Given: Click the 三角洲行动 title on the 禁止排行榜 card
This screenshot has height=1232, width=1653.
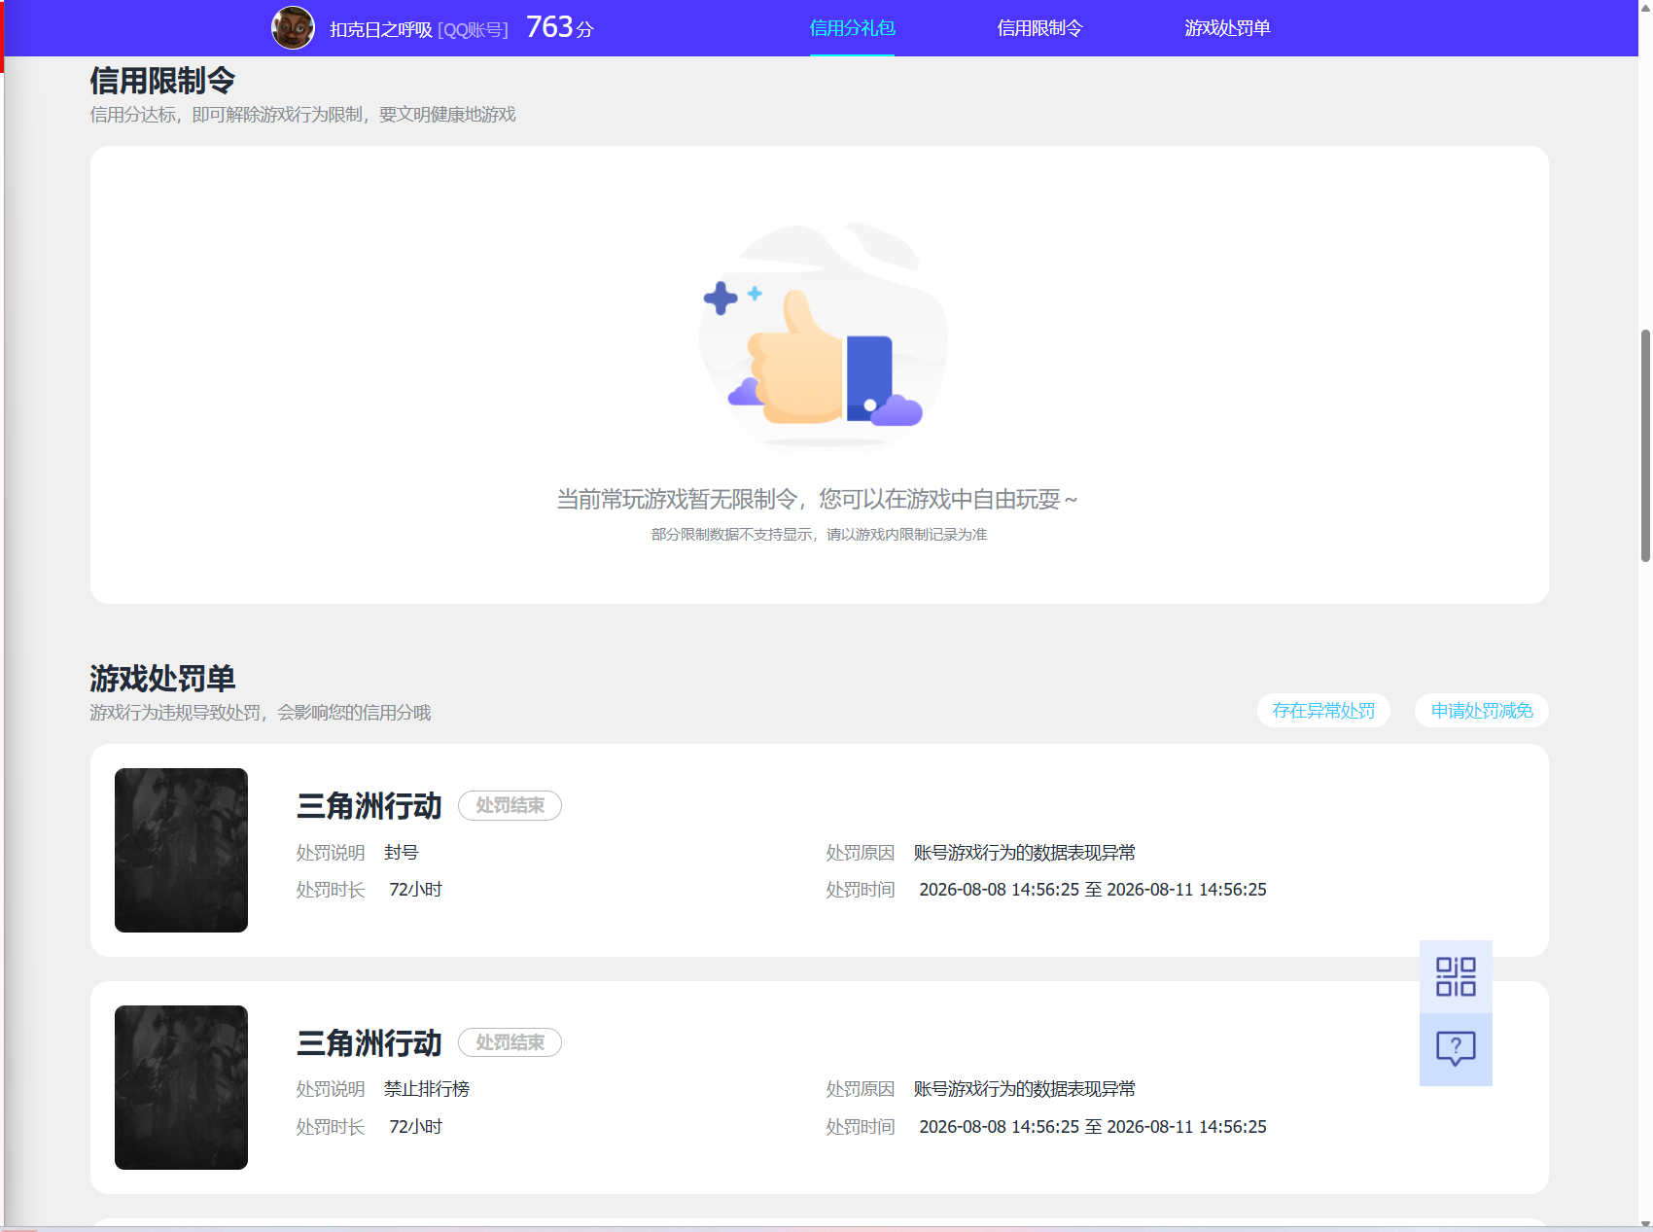Looking at the screenshot, I should [369, 1043].
